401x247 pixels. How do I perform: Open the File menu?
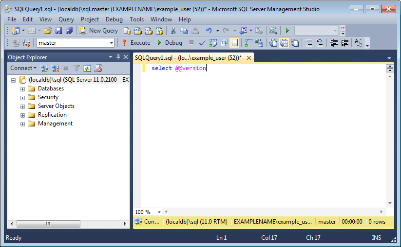point(12,19)
